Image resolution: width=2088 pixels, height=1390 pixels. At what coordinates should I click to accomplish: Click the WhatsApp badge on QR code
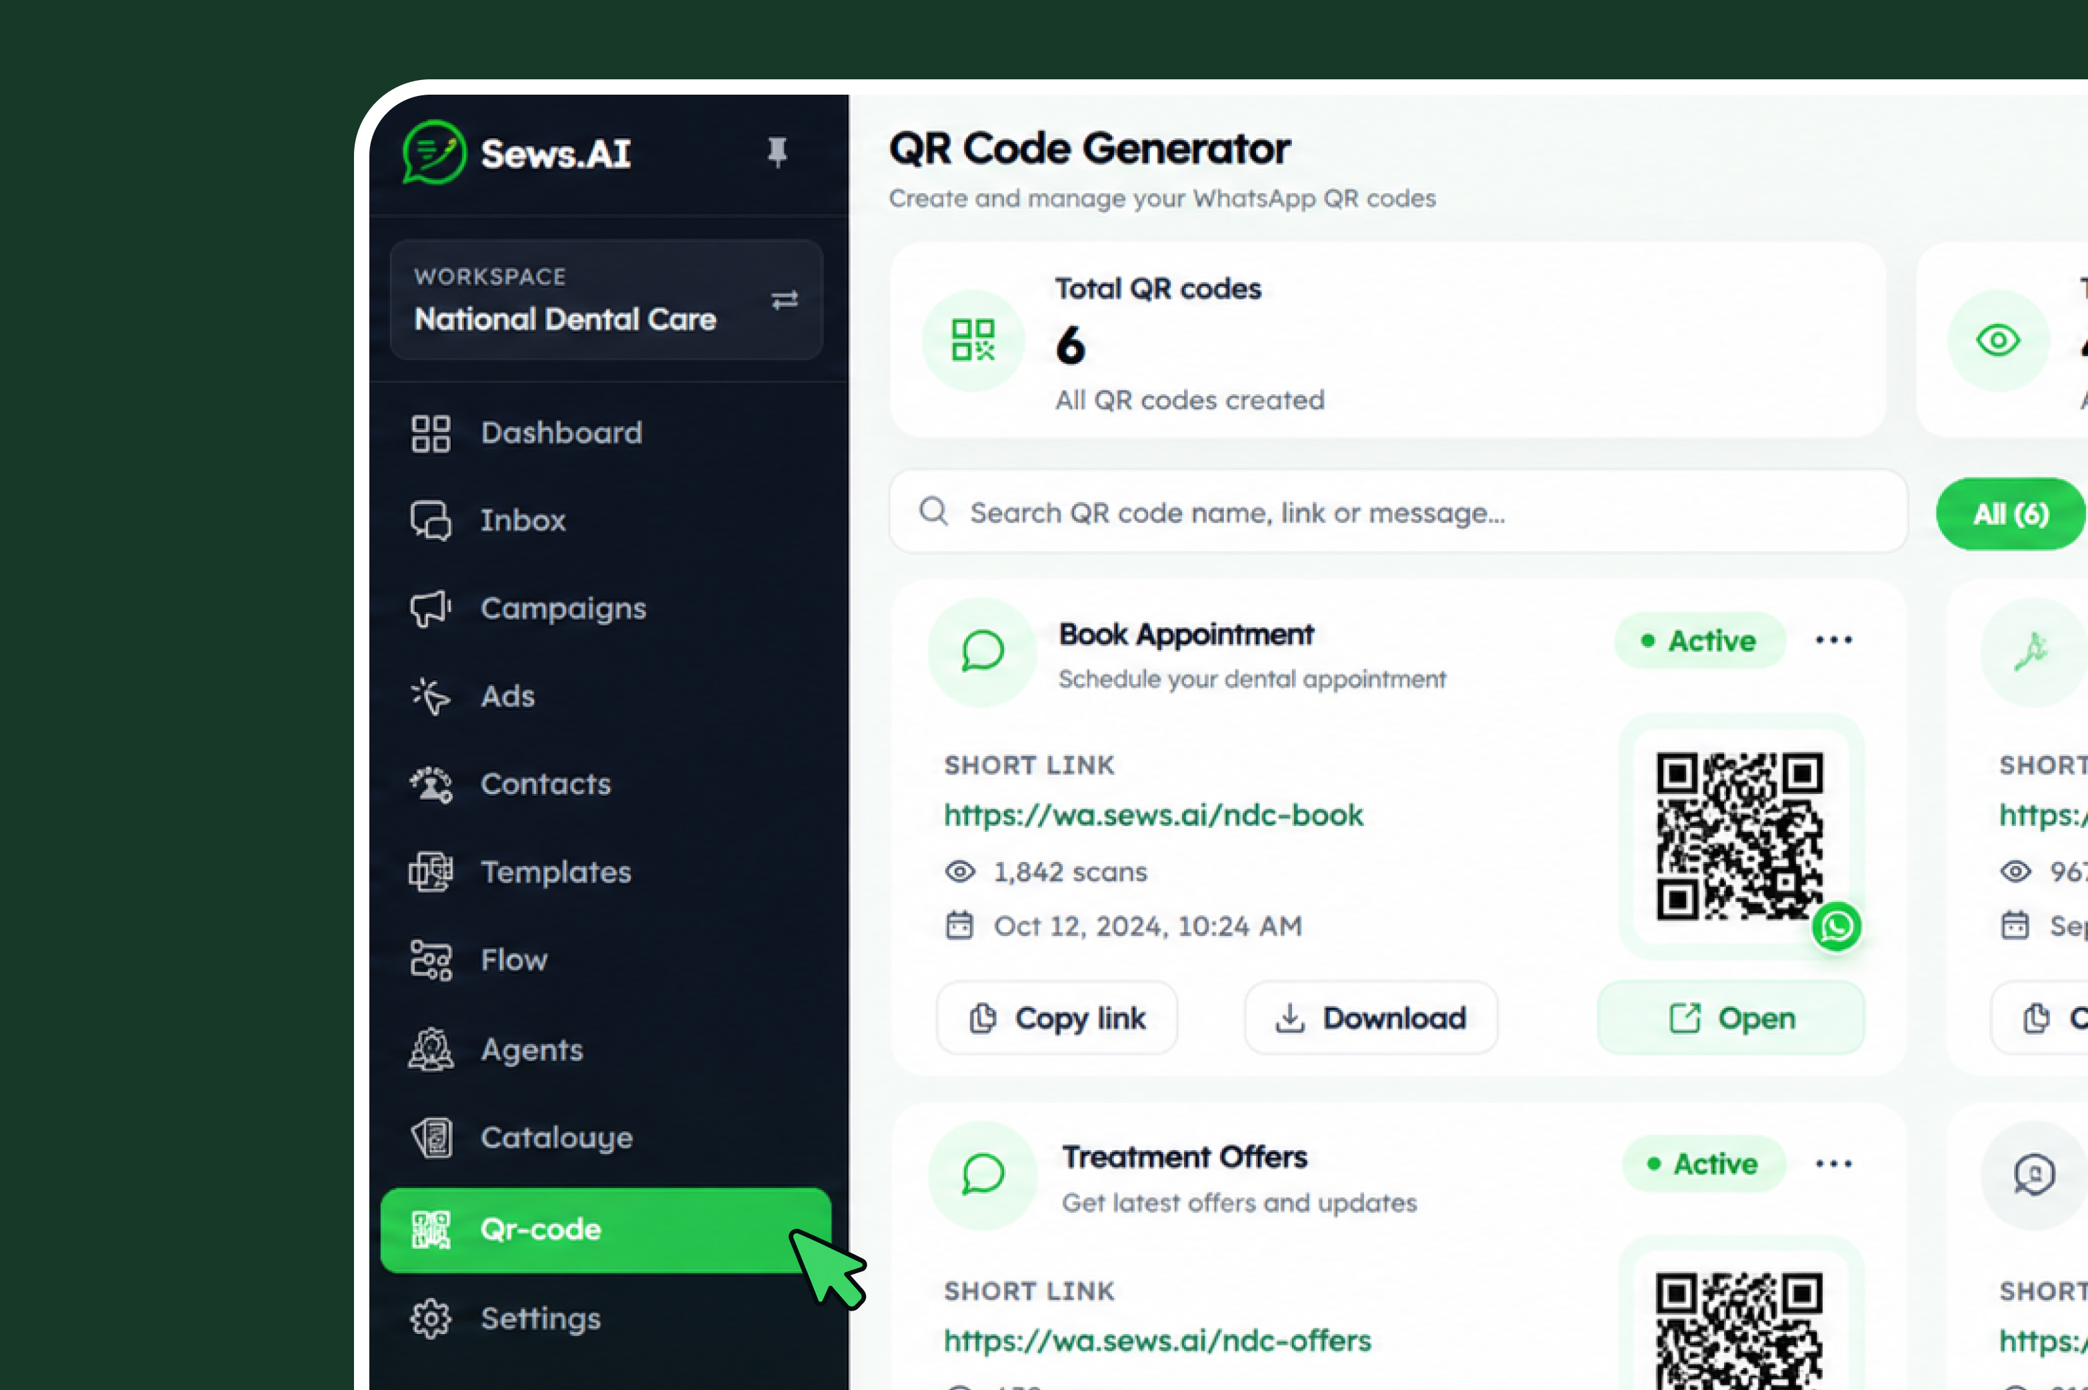pos(1836,927)
